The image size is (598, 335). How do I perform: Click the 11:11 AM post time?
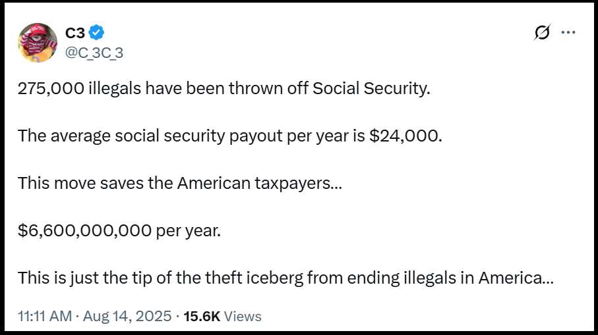tap(44, 317)
